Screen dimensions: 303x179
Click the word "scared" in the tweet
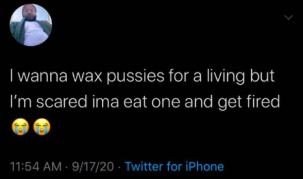[62, 102]
